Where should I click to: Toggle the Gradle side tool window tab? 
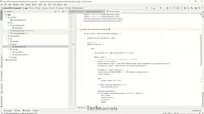(203, 15)
